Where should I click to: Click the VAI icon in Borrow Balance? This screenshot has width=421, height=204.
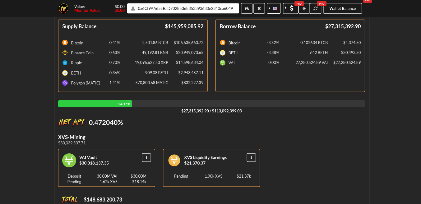pyautogui.click(x=223, y=63)
